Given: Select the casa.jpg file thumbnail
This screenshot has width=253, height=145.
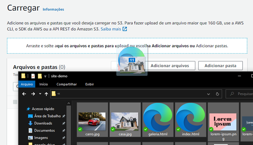Looking at the screenshot, I should [125, 120].
